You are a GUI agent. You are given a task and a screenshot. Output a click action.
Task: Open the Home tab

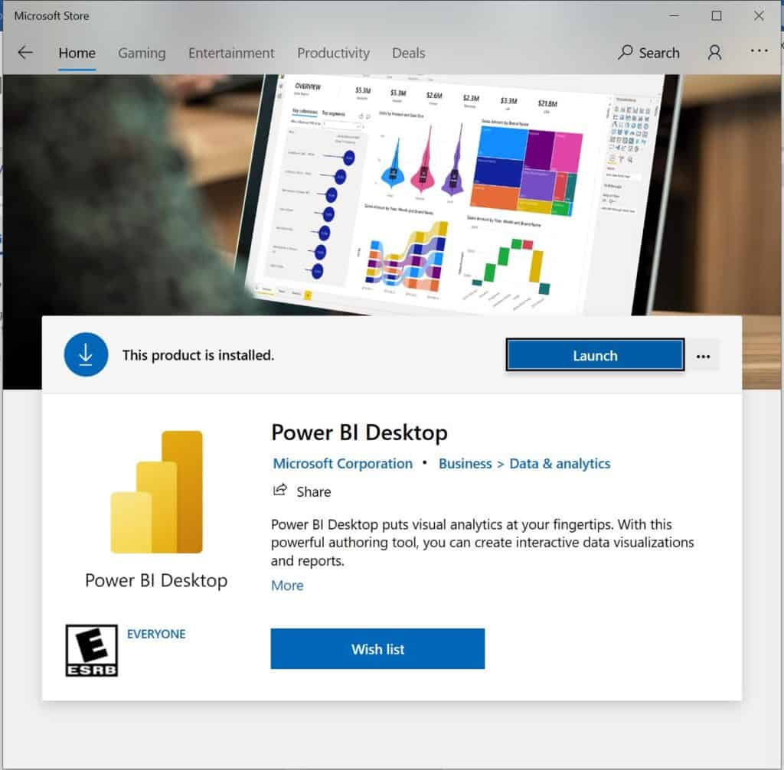[77, 53]
